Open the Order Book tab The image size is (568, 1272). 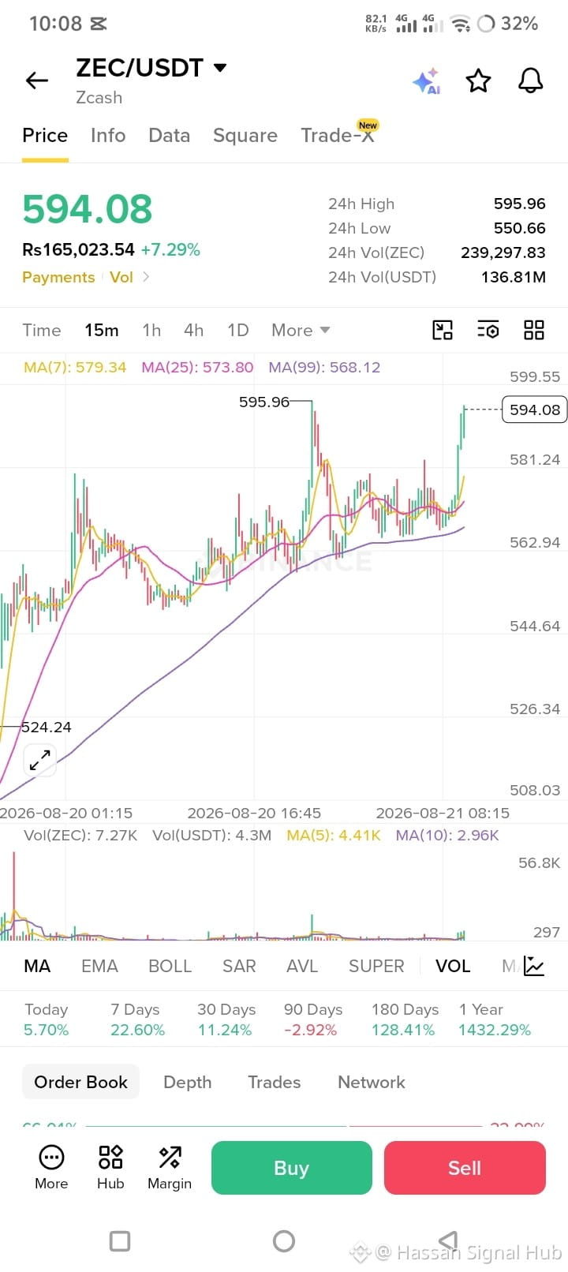pyautogui.click(x=80, y=1082)
